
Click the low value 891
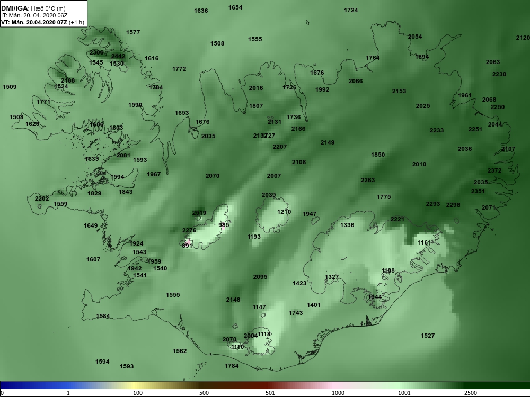[187, 246]
